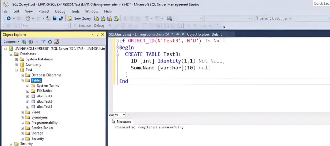Open a Database Engine Query using its icon
The image size is (330, 146).
(x=97, y=18)
